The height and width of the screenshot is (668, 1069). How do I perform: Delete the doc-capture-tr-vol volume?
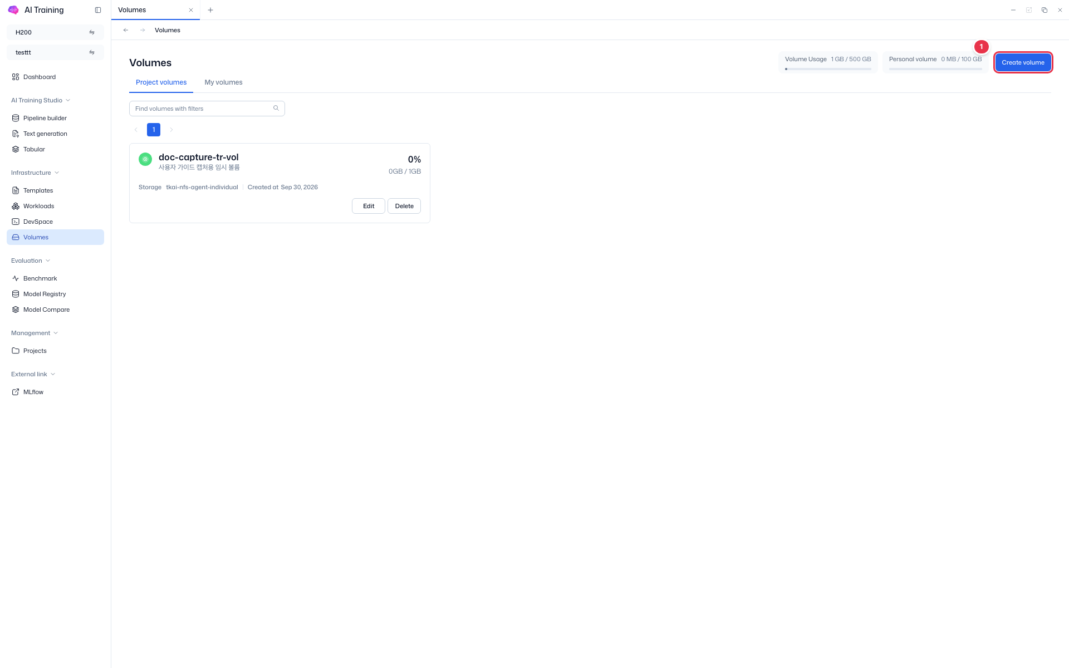[404, 206]
